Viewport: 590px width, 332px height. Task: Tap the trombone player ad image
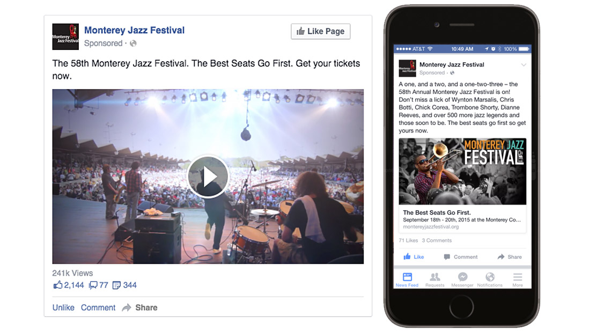(462, 171)
